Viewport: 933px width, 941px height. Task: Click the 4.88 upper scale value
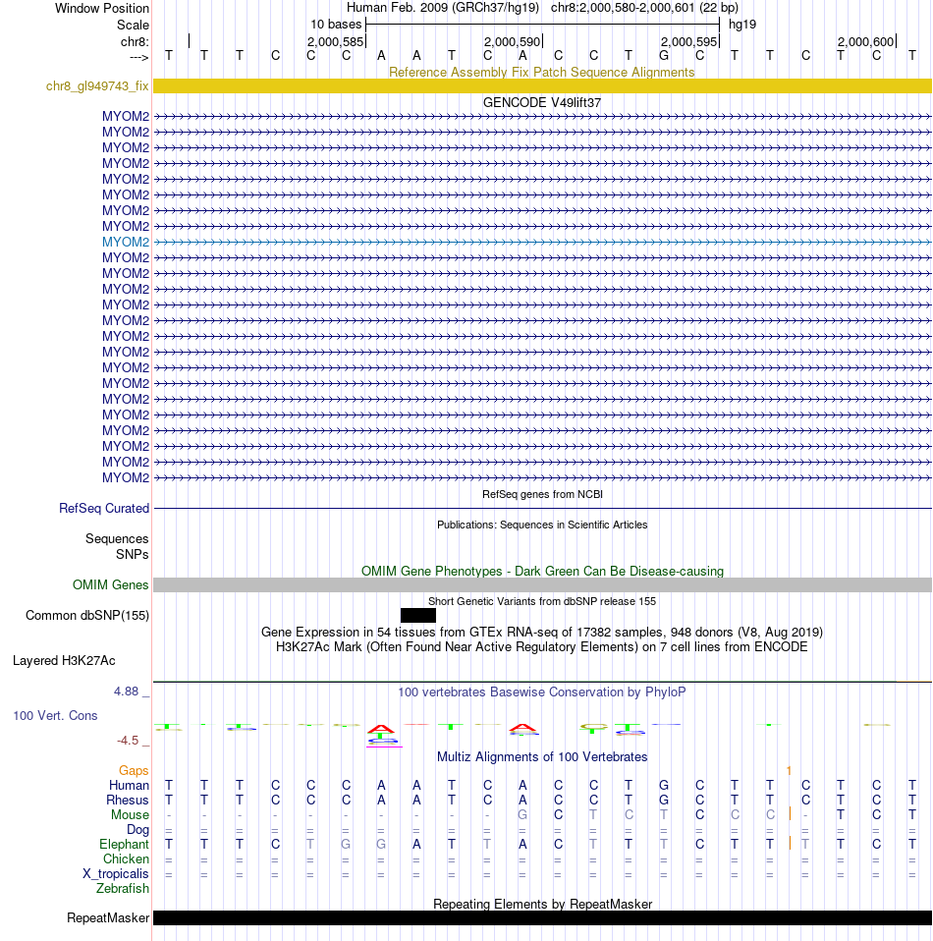[126, 692]
